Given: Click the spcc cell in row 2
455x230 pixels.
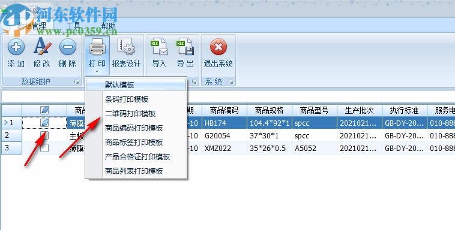Looking at the screenshot, I should (315, 135).
